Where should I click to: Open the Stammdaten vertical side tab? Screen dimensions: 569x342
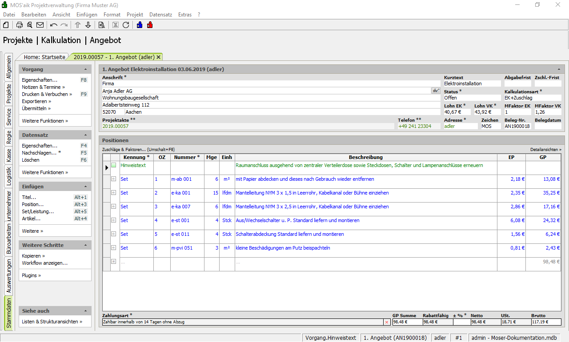coord(9,313)
